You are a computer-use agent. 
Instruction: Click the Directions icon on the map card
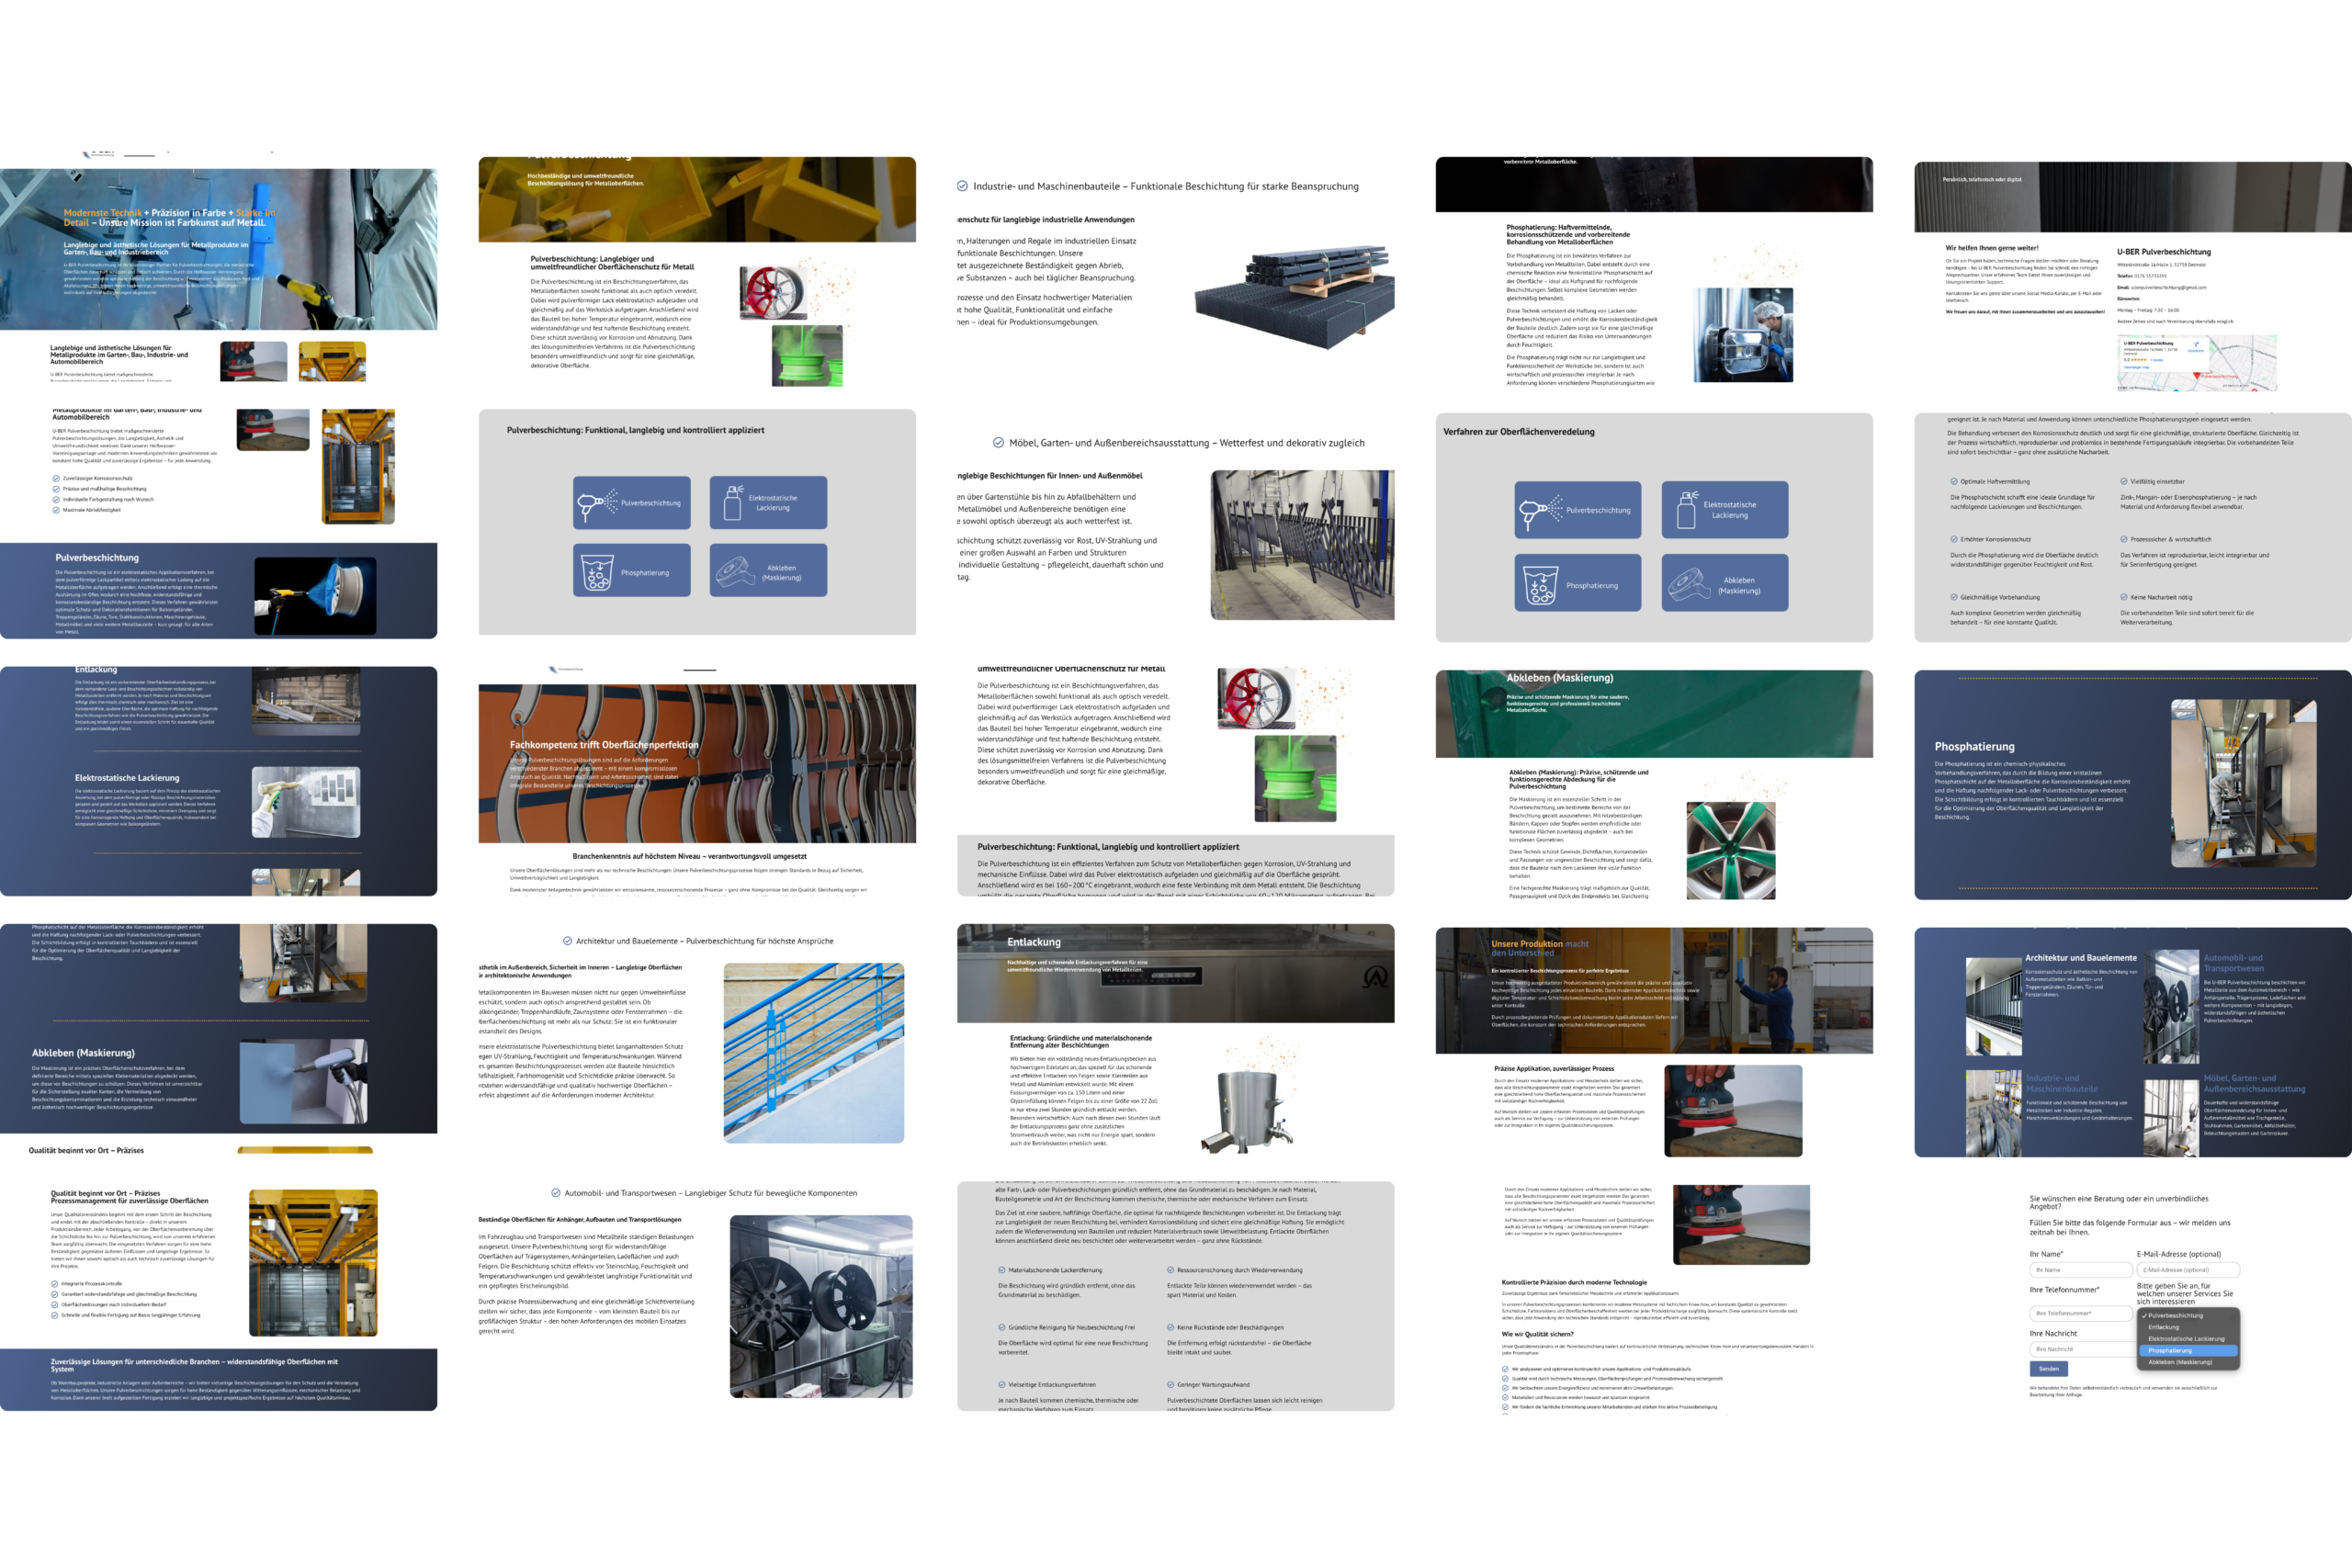coord(2196,346)
